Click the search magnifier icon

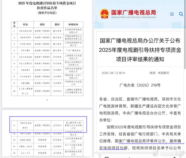click(x=181, y=14)
